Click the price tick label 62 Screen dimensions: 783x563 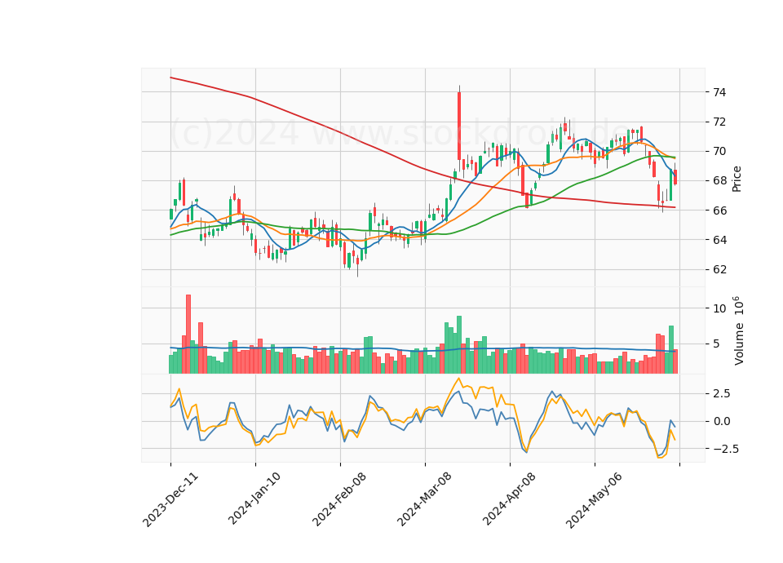coord(719,270)
